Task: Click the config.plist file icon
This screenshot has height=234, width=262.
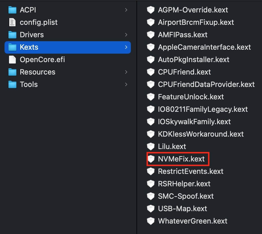Action: click(x=12, y=22)
